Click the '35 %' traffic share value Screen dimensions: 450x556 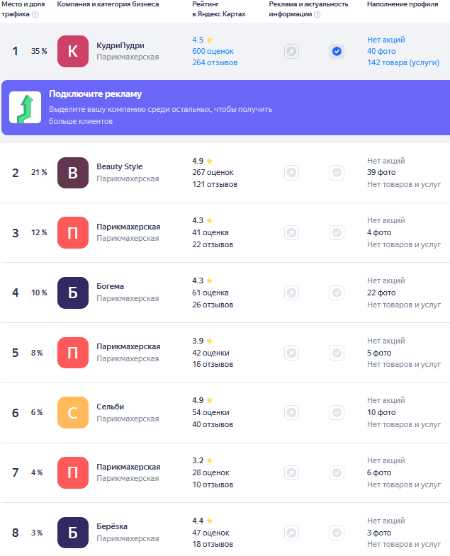click(39, 51)
